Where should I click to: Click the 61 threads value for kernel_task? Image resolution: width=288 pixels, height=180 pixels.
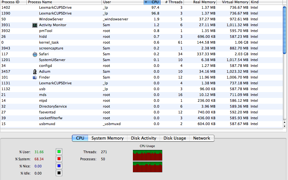pos(180,43)
